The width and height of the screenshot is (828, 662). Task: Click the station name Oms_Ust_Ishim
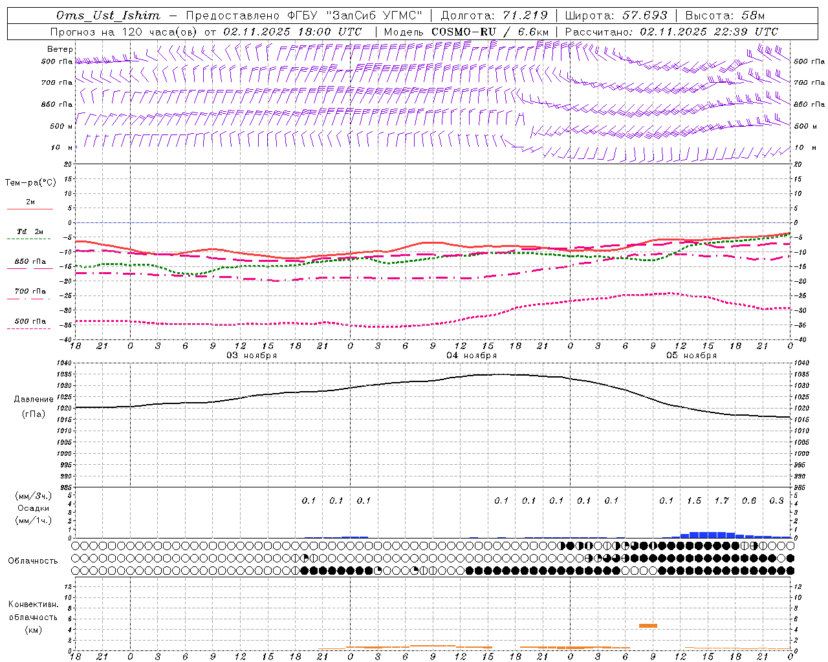tap(108, 16)
